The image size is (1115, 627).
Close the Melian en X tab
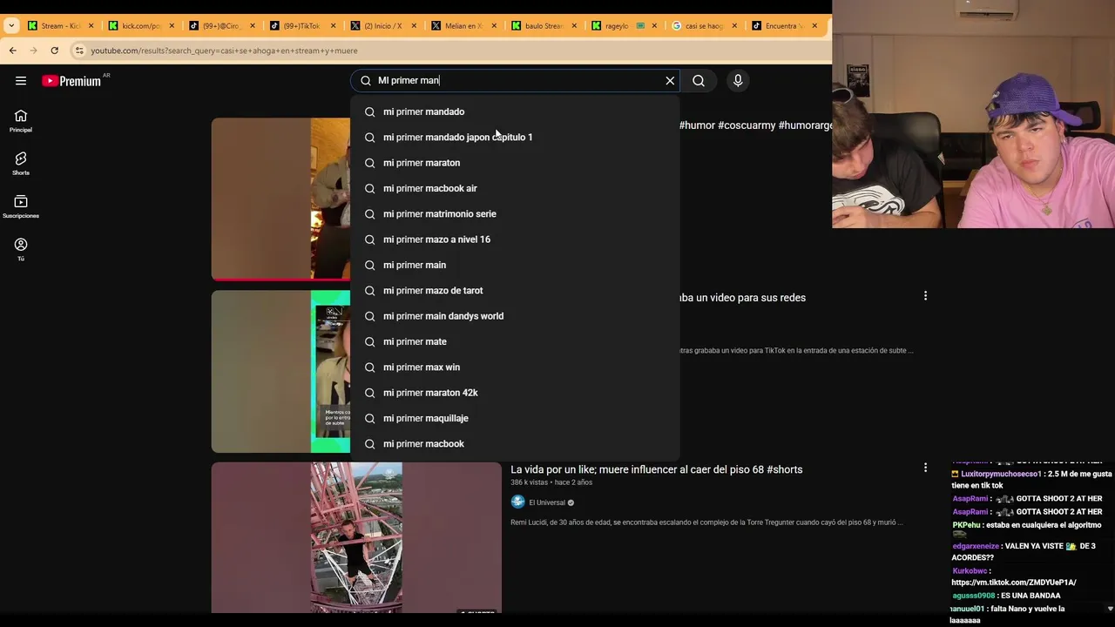[493, 26]
